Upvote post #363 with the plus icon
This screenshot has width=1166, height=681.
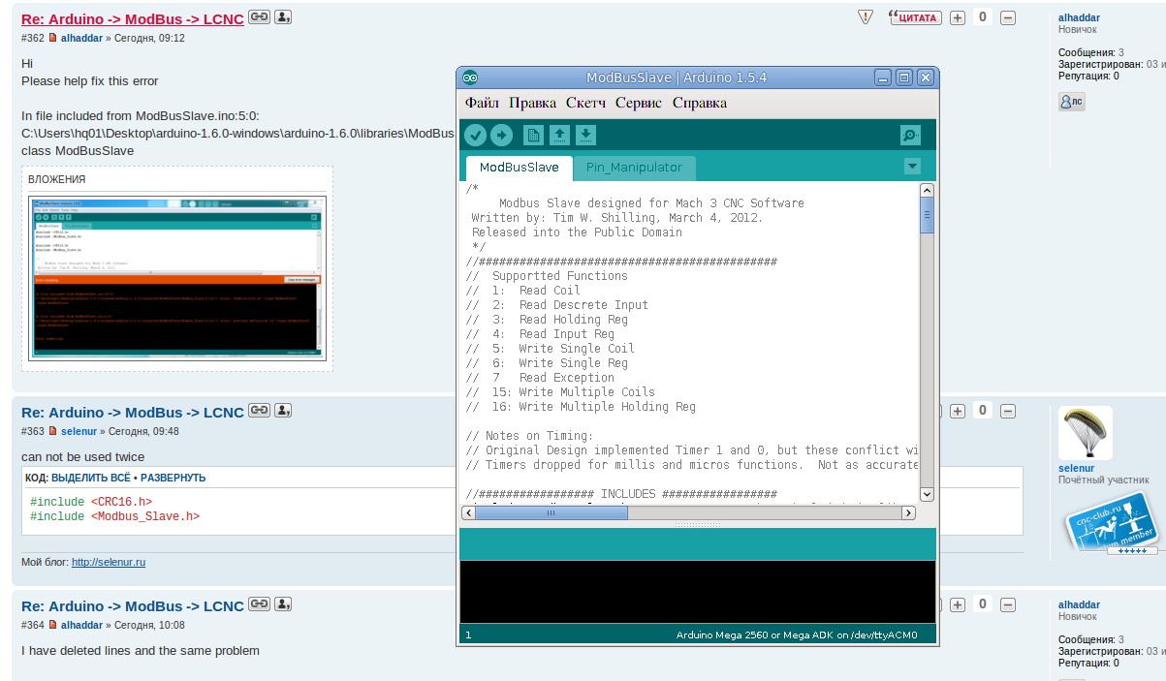958,411
